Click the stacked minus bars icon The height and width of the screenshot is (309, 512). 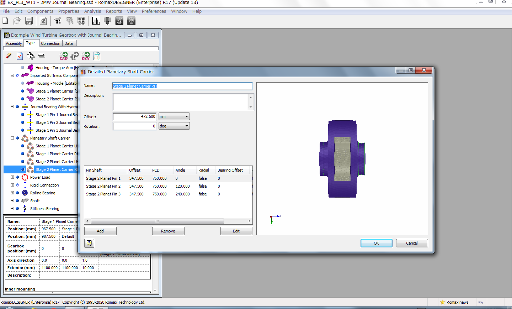(x=42, y=56)
